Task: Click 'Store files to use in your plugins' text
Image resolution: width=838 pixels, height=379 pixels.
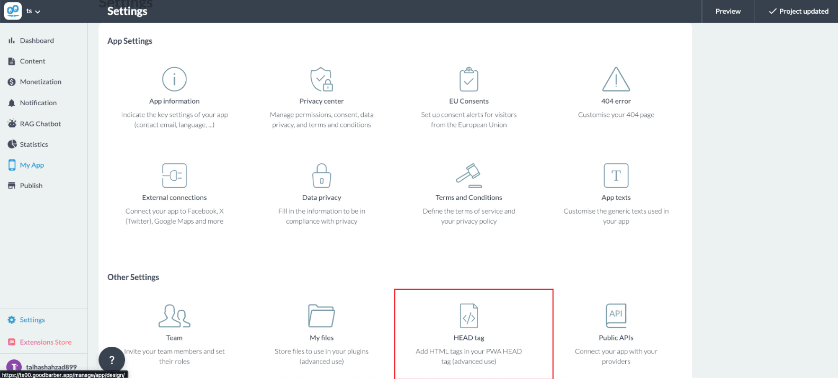Action: 321,351
